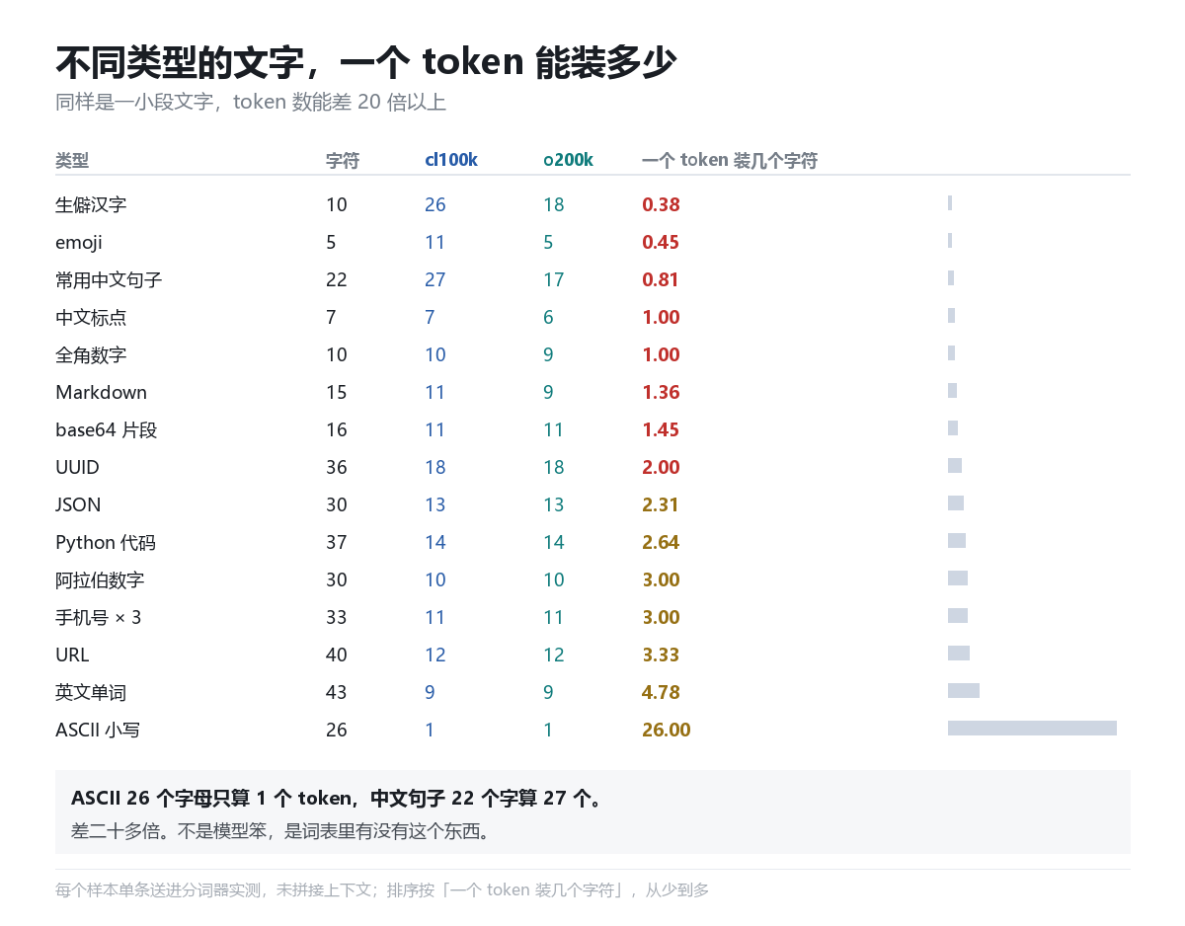Image resolution: width=1185 pixels, height=926 pixels.
Task: Click the 2.64 ratio in Python 代码 row
Action: coord(661,543)
